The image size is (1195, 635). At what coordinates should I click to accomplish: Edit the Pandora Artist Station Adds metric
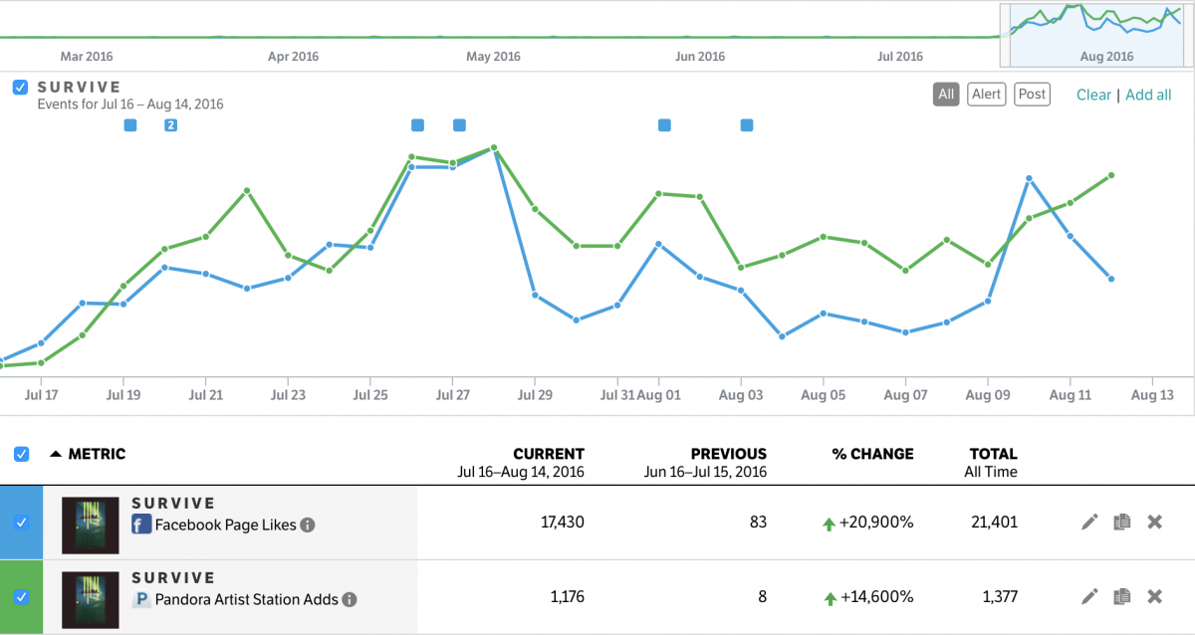coord(1089,596)
